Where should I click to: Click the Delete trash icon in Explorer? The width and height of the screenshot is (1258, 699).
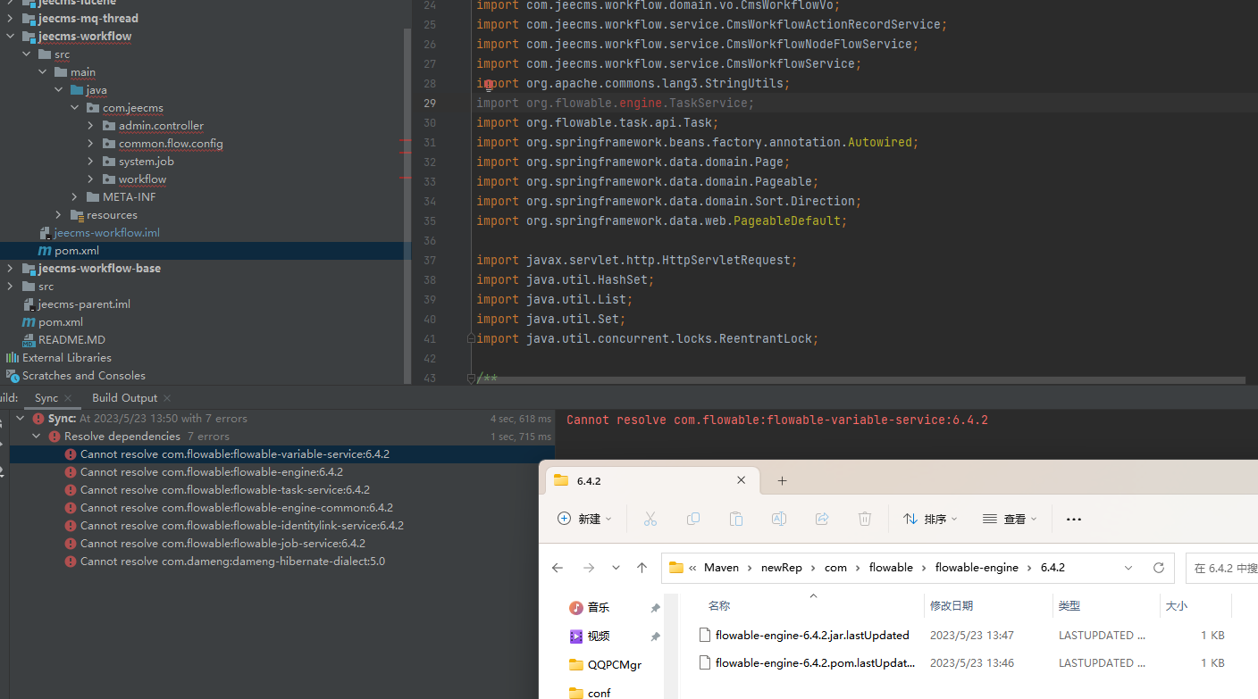pos(864,519)
